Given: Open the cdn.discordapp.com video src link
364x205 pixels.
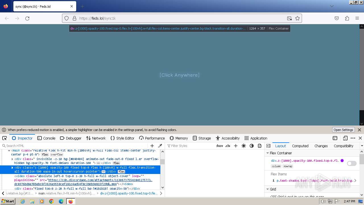Looking at the screenshot, I should coord(84,182).
